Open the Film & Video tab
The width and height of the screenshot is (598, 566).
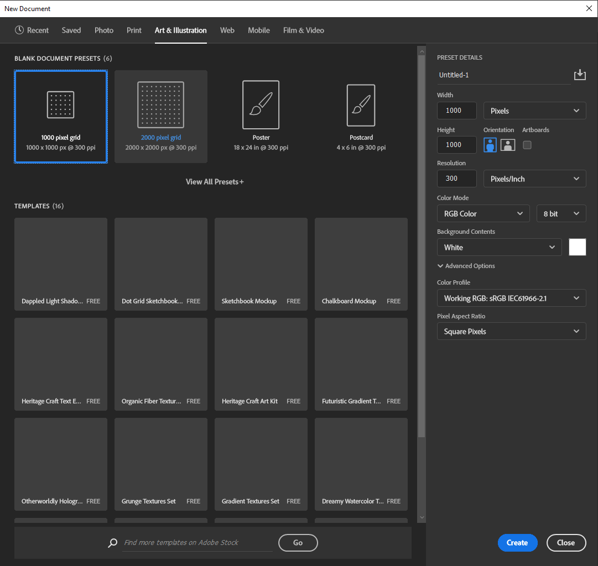(x=303, y=30)
